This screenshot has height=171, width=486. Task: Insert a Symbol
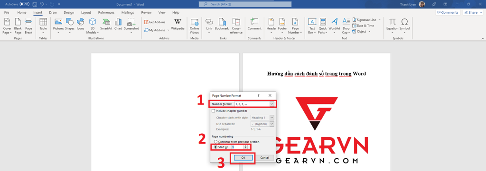click(404, 26)
